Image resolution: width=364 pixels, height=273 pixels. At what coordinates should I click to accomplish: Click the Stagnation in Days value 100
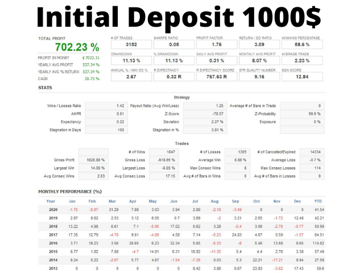106,130
